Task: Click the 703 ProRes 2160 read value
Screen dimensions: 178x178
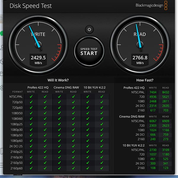Action: click(166, 110)
